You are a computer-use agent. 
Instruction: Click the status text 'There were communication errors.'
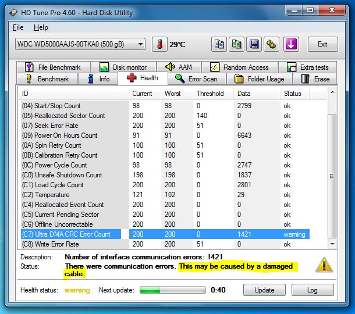120,266
